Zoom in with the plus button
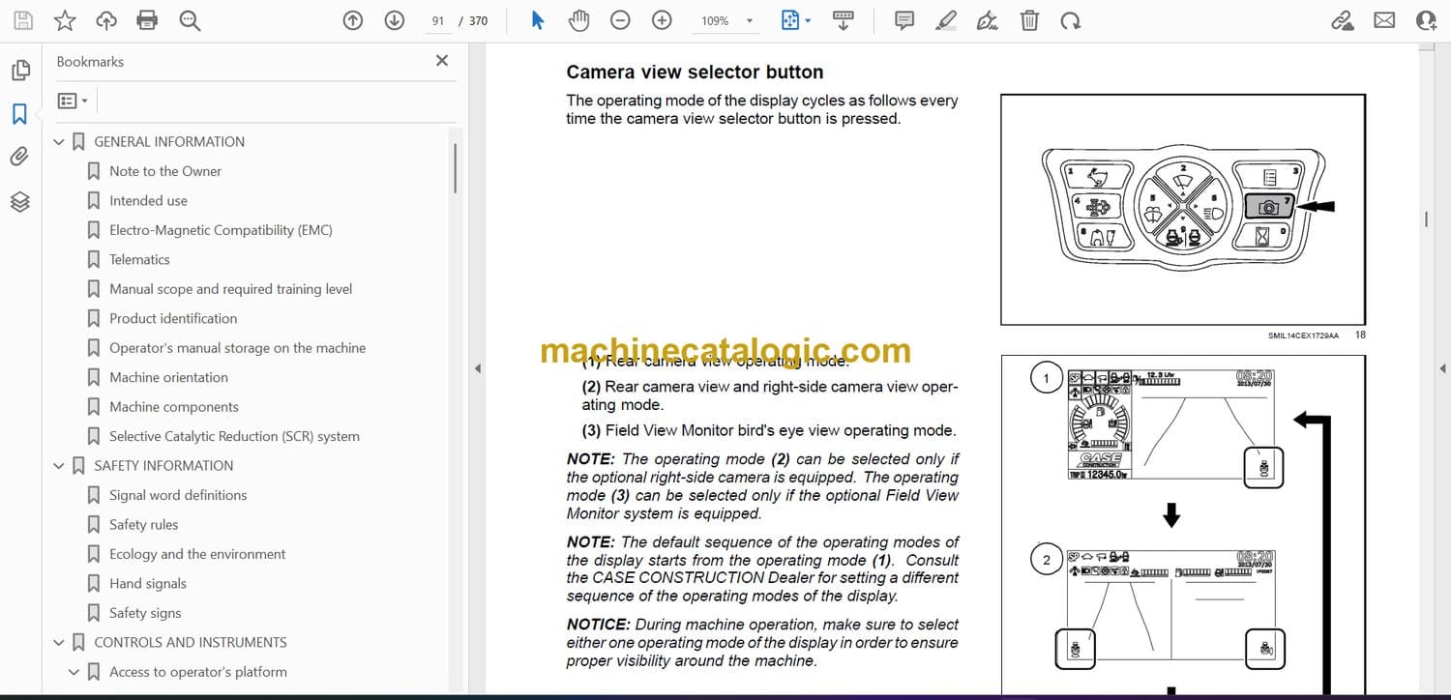This screenshot has width=1451, height=700. [662, 20]
